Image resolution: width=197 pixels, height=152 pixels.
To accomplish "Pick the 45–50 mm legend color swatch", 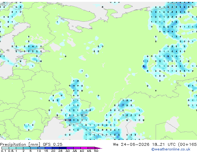I will 91,148.
